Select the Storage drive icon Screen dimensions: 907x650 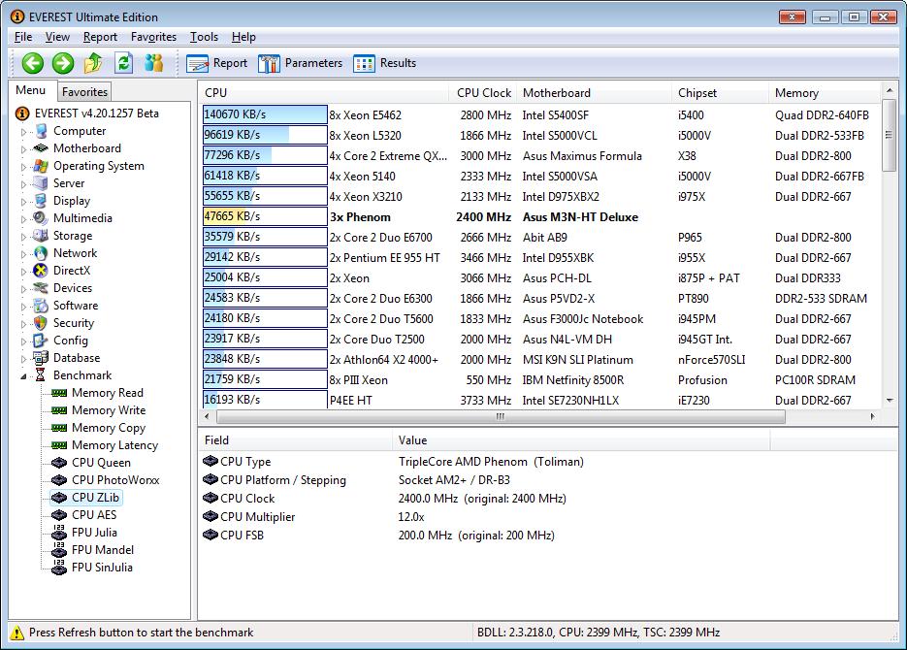click(41, 236)
